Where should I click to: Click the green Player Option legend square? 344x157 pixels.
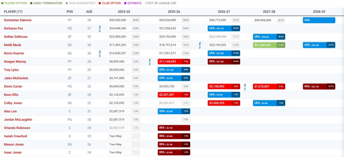[2, 3]
